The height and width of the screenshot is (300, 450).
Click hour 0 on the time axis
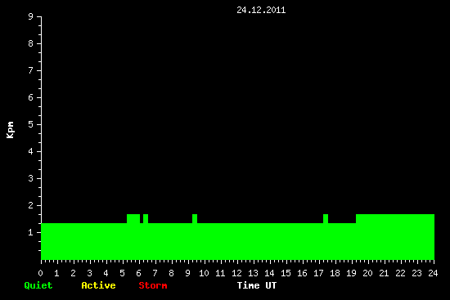[40, 273]
